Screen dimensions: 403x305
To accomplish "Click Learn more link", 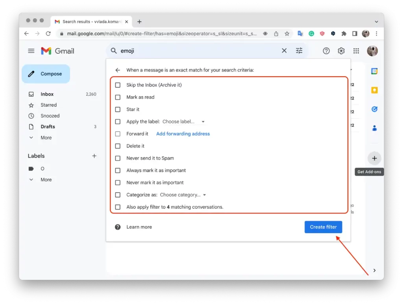I will coord(139,227).
